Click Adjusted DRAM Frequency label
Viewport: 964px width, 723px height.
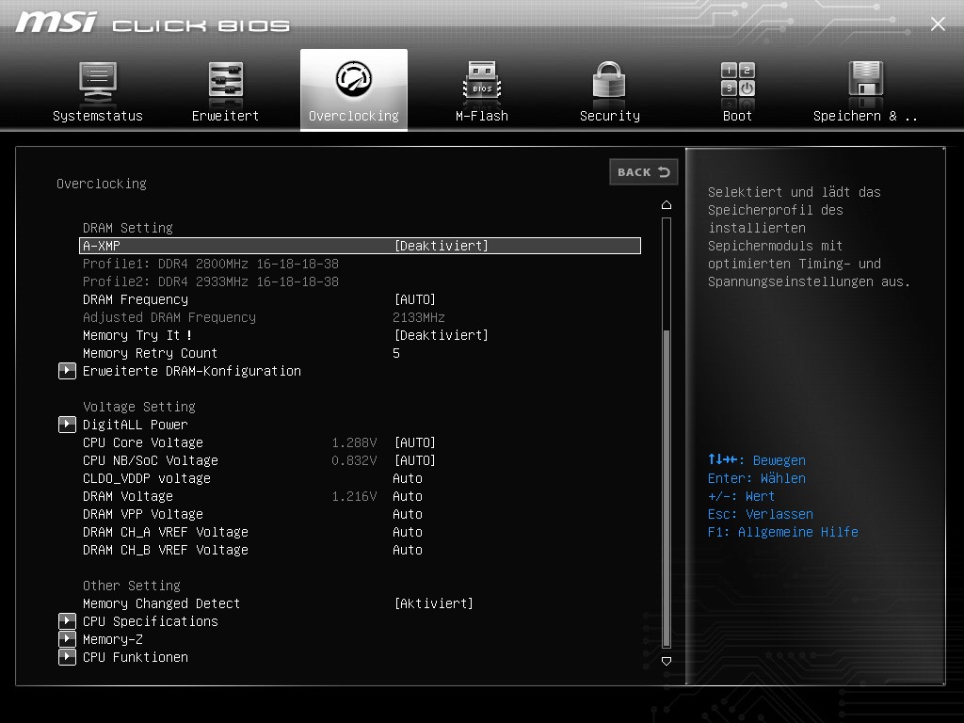click(x=169, y=317)
